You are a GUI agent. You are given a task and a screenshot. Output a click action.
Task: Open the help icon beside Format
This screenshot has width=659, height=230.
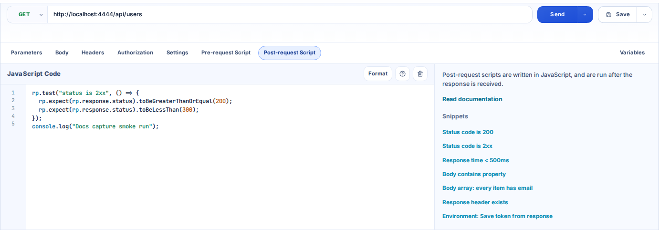coord(402,73)
